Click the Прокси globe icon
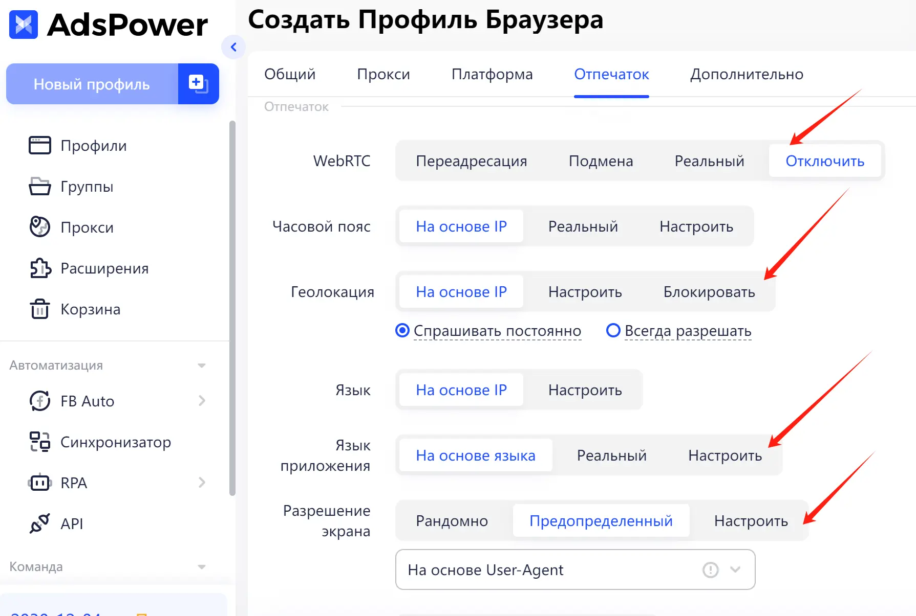Viewport: 916px width, 616px height. coord(40,227)
